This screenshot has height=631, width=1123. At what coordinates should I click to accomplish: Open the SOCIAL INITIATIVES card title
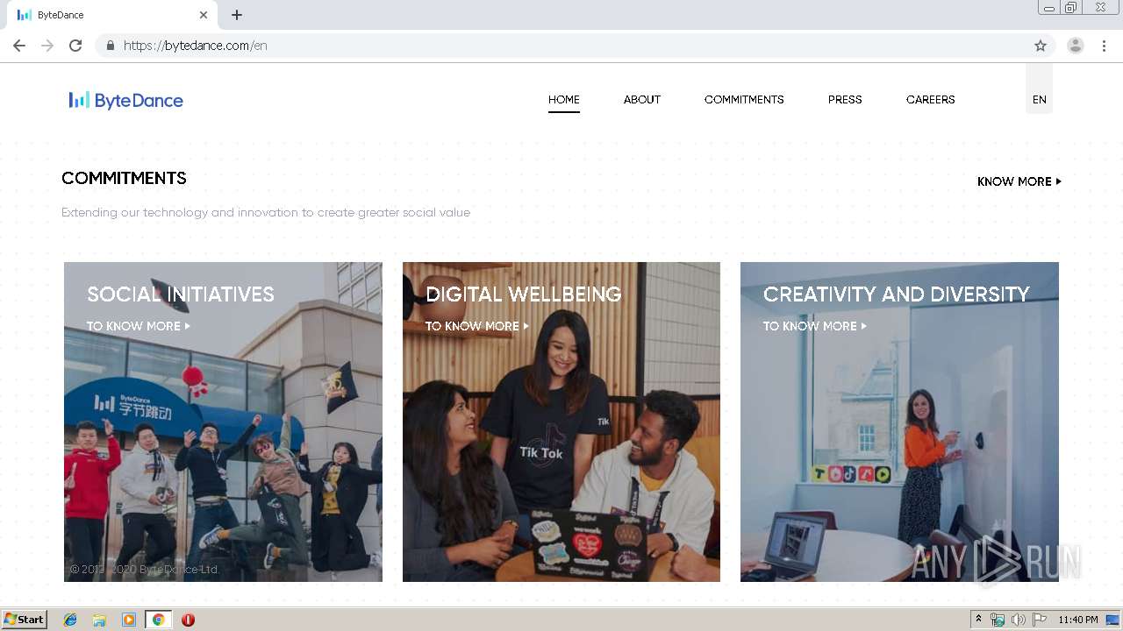[181, 294]
